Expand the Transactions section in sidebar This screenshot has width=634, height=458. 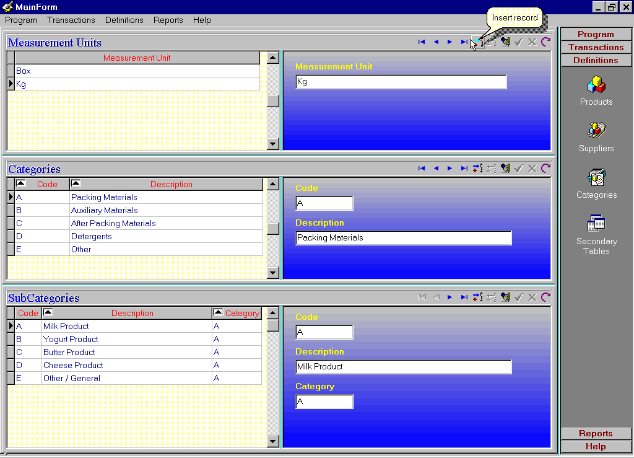pos(596,47)
